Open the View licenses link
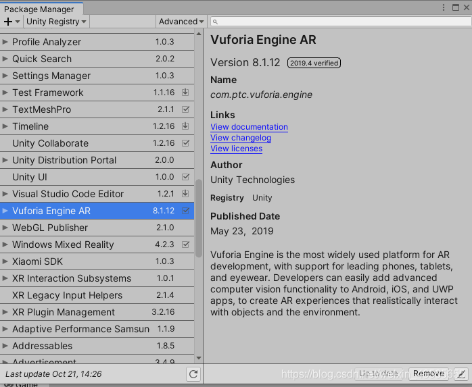472x387 pixels. click(236, 149)
